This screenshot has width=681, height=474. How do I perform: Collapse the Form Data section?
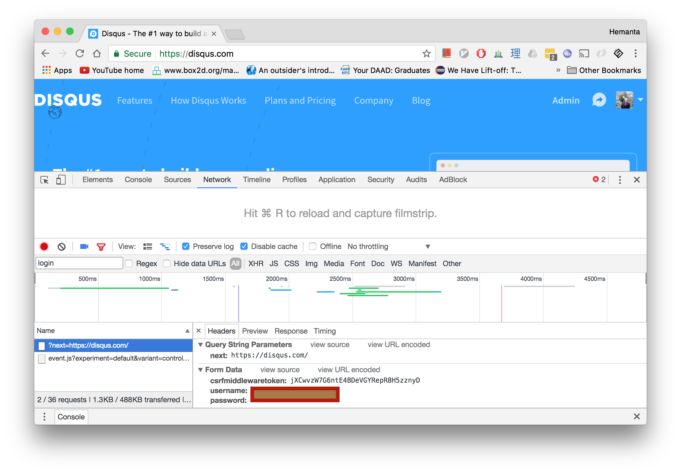pos(200,370)
